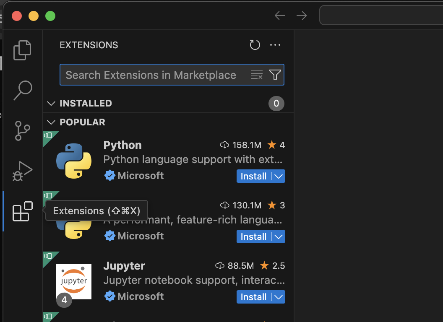Viewport: 443px width, 322px height.
Task: Click verified badge beside Jupyter's Microsoft publisher
Action: [x=110, y=296]
